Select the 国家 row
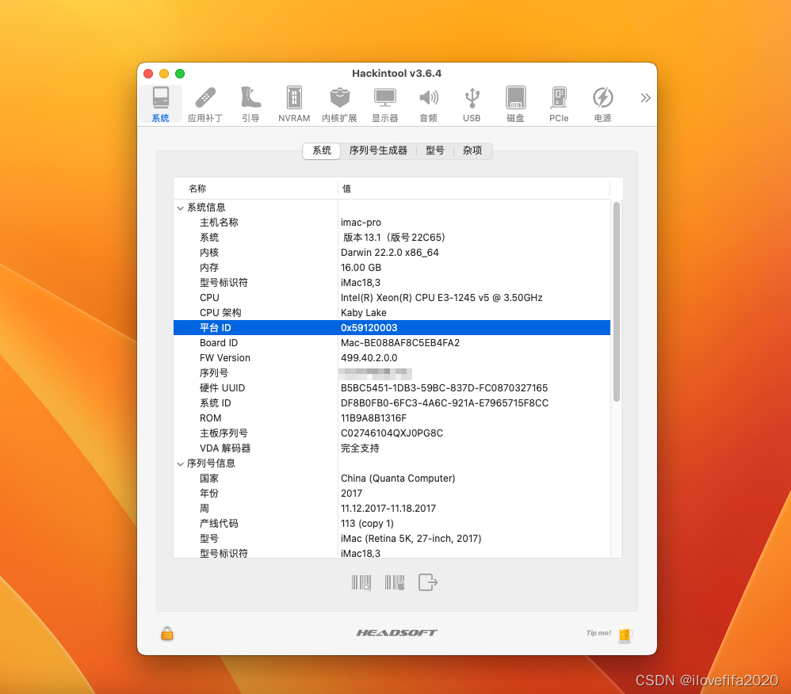The width and height of the screenshot is (791, 694). (392, 479)
